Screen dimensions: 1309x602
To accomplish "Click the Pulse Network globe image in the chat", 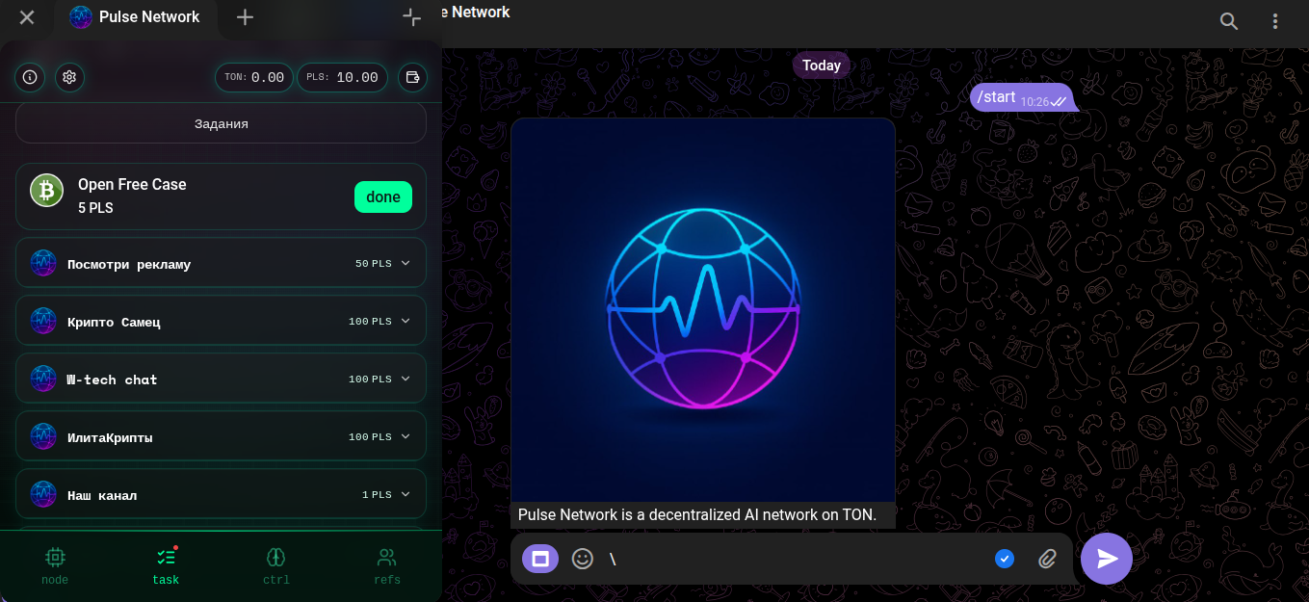I will tap(703, 310).
